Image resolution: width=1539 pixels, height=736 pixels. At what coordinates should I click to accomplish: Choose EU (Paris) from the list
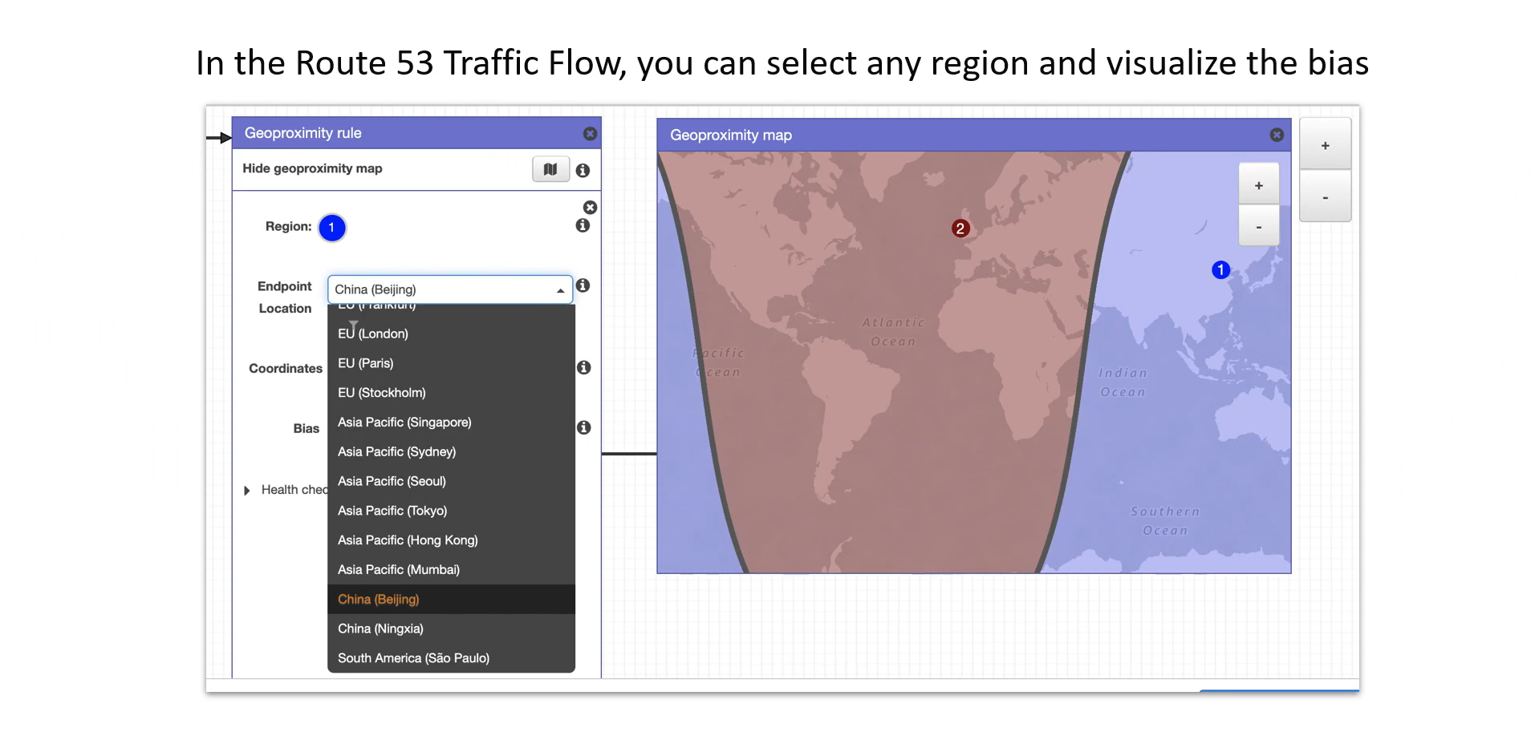[x=452, y=363]
